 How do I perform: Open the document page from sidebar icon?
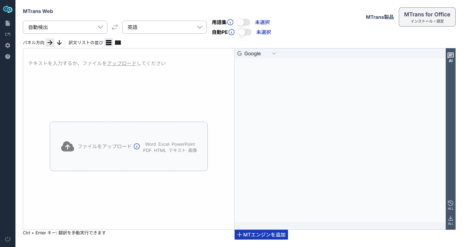click(8, 23)
